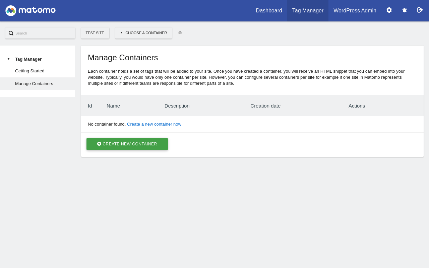Focus the Search input field

tap(44, 33)
